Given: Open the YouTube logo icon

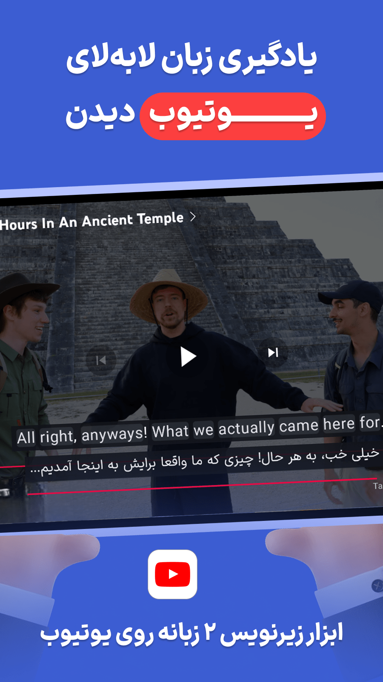Looking at the screenshot, I should pyautogui.click(x=172, y=574).
